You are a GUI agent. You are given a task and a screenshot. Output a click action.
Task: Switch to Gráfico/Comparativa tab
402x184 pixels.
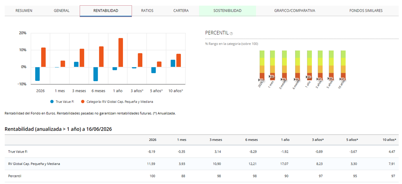coord(295,11)
